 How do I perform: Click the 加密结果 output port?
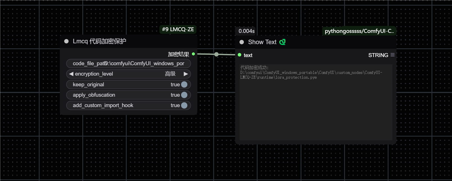(193, 54)
